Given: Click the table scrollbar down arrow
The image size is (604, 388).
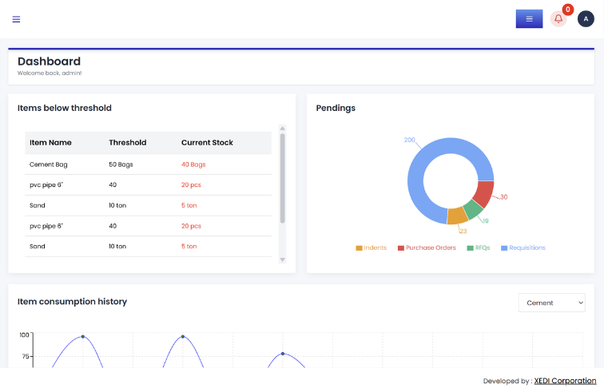Looking at the screenshot, I should (x=282, y=259).
